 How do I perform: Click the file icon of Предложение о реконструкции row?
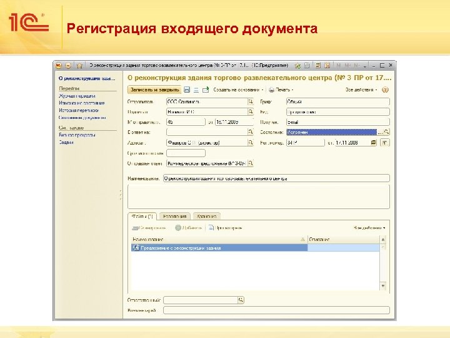pos(136,248)
